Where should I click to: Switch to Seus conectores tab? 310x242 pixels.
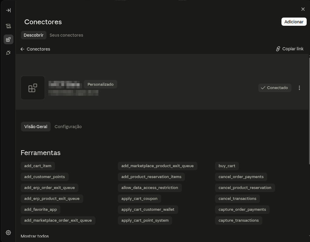66,35
